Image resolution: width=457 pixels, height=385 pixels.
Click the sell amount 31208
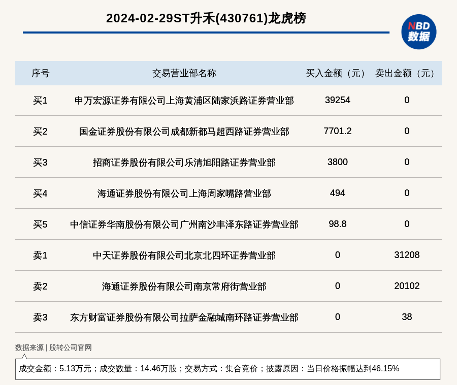(x=407, y=255)
